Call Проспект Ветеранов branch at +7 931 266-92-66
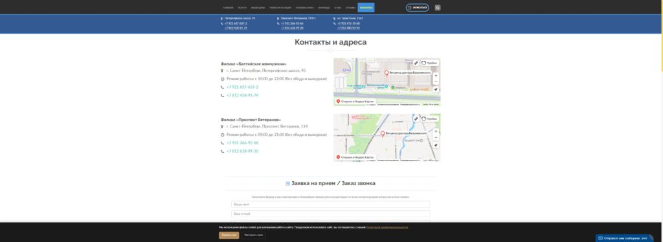 [242, 143]
